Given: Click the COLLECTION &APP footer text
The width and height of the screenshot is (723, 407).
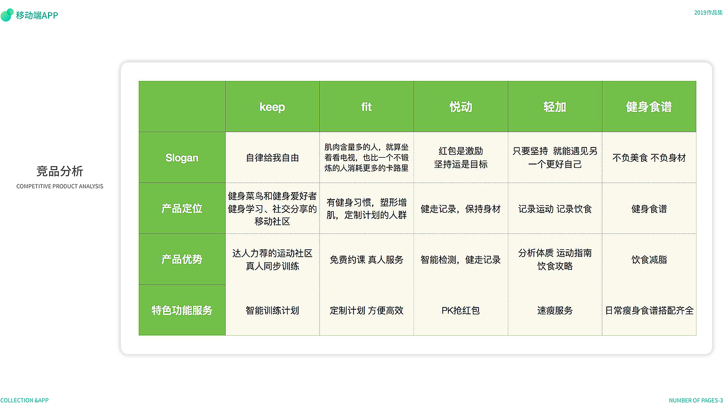Looking at the screenshot, I should [24, 400].
